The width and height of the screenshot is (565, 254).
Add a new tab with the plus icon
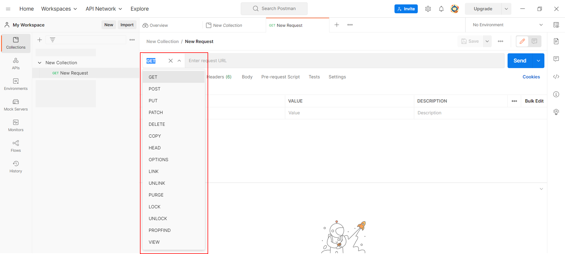pos(337,25)
